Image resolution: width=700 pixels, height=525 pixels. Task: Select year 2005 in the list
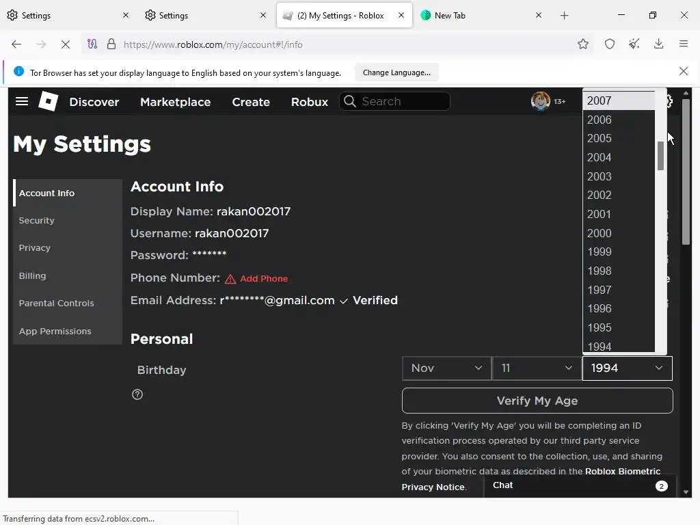coord(619,138)
